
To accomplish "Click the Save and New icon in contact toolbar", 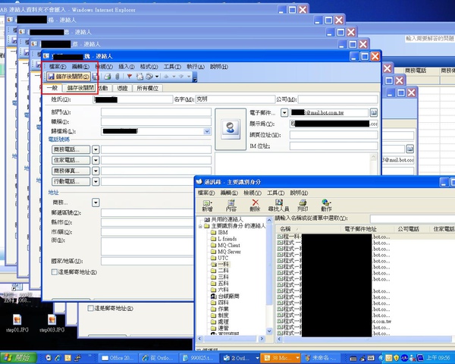I will coord(96,77).
